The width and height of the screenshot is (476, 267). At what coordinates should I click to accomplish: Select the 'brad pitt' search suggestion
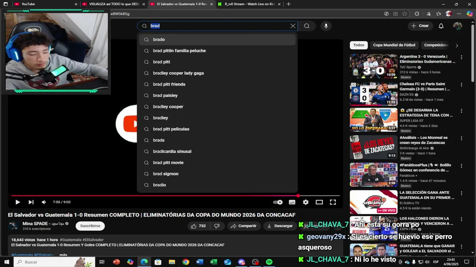(x=217, y=62)
